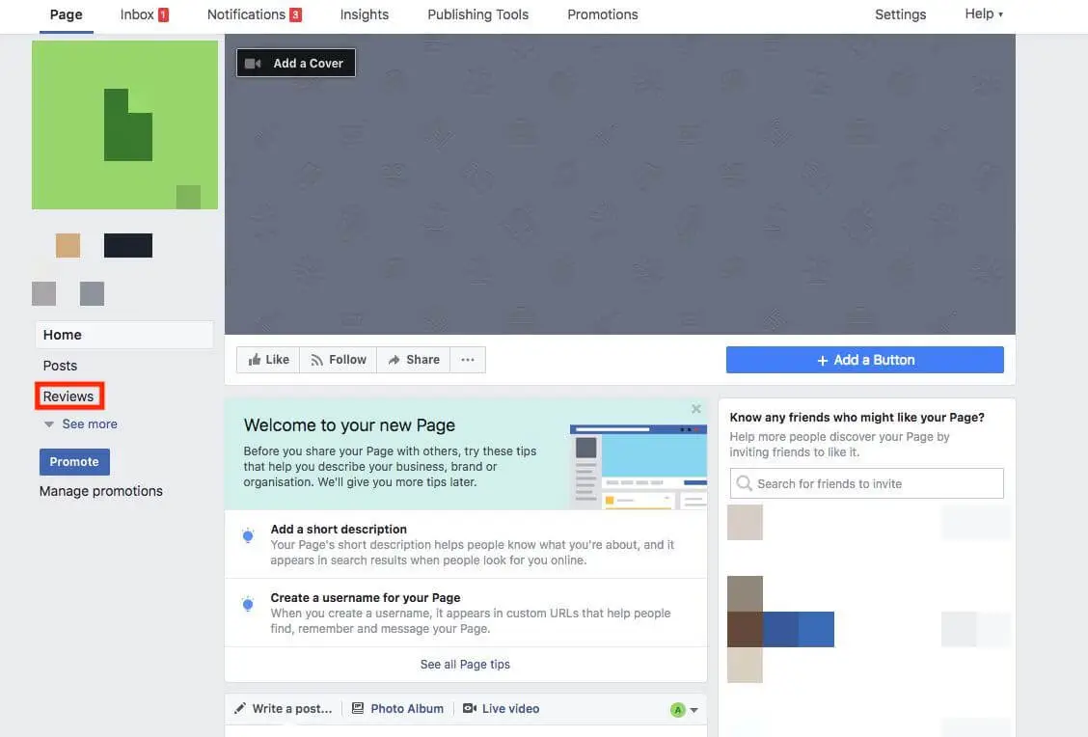
Task: Click the Add a Button call-to-action
Action: point(864,360)
